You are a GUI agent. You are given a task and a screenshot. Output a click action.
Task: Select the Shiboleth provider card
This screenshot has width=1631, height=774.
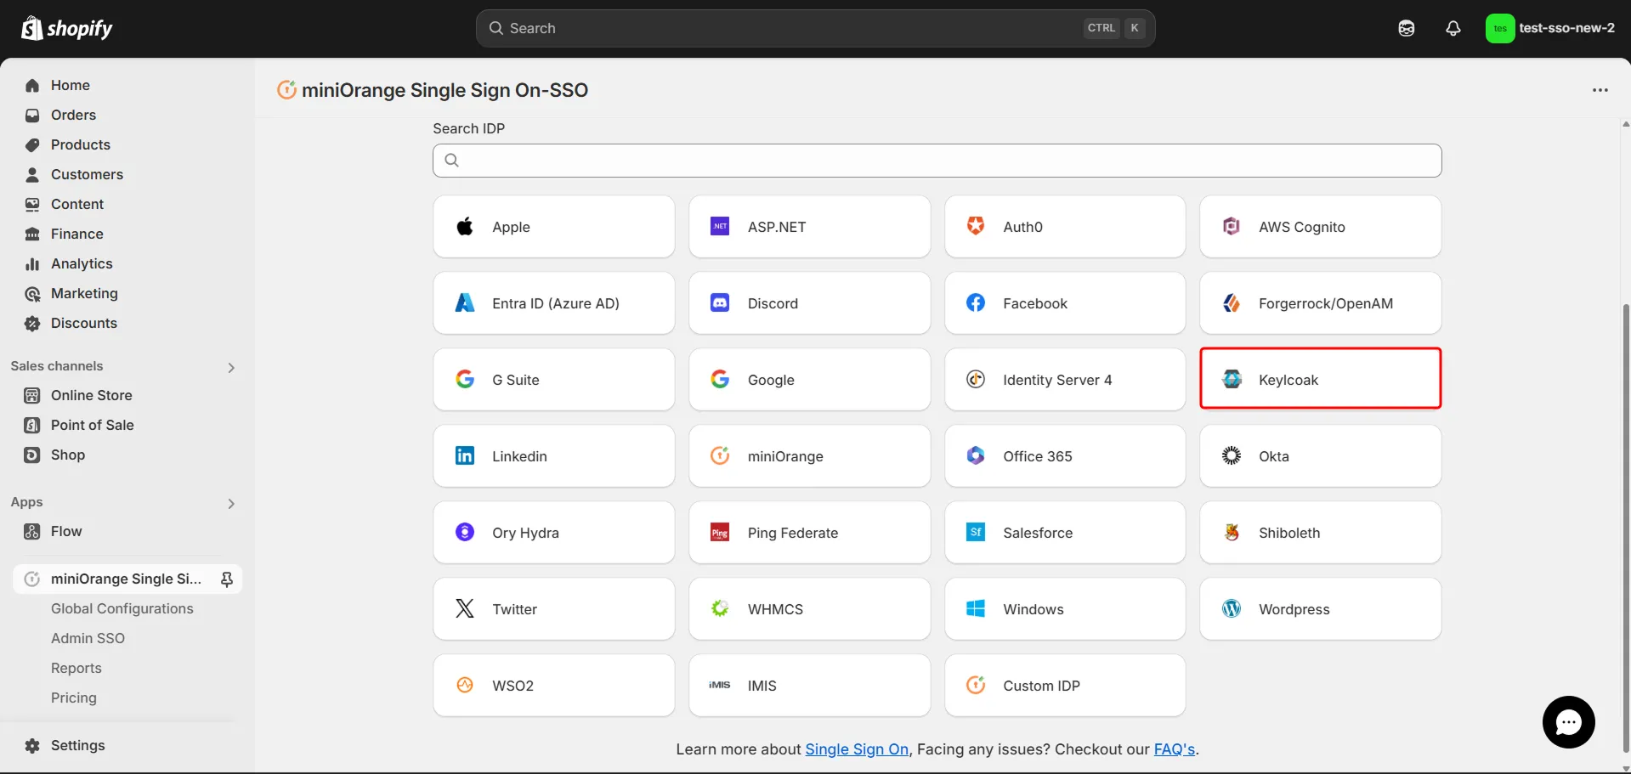tap(1320, 533)
